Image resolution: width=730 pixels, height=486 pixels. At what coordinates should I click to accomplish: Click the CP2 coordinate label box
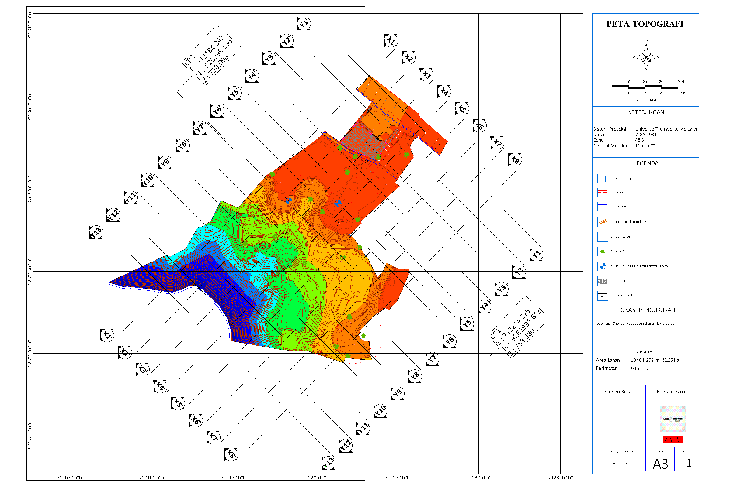tap(211, 55)
